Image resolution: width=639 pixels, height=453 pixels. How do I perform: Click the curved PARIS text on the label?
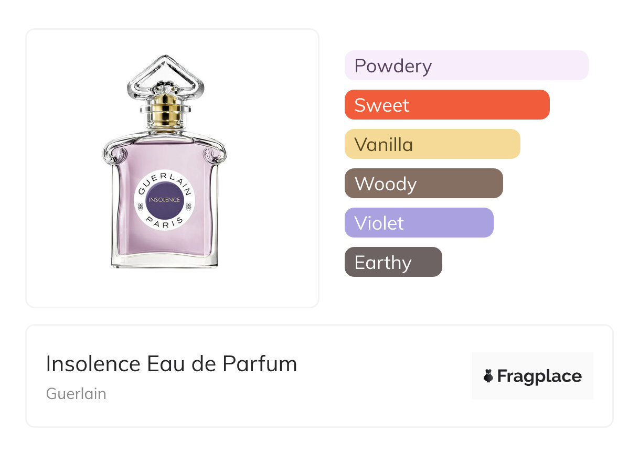pyautogui.click(x=164, y=221)
